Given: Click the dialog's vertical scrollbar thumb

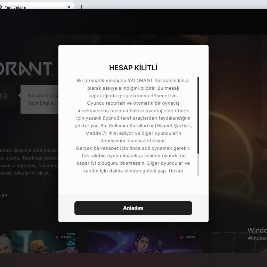Looking at the screenshot, I should tap(198, 115).
